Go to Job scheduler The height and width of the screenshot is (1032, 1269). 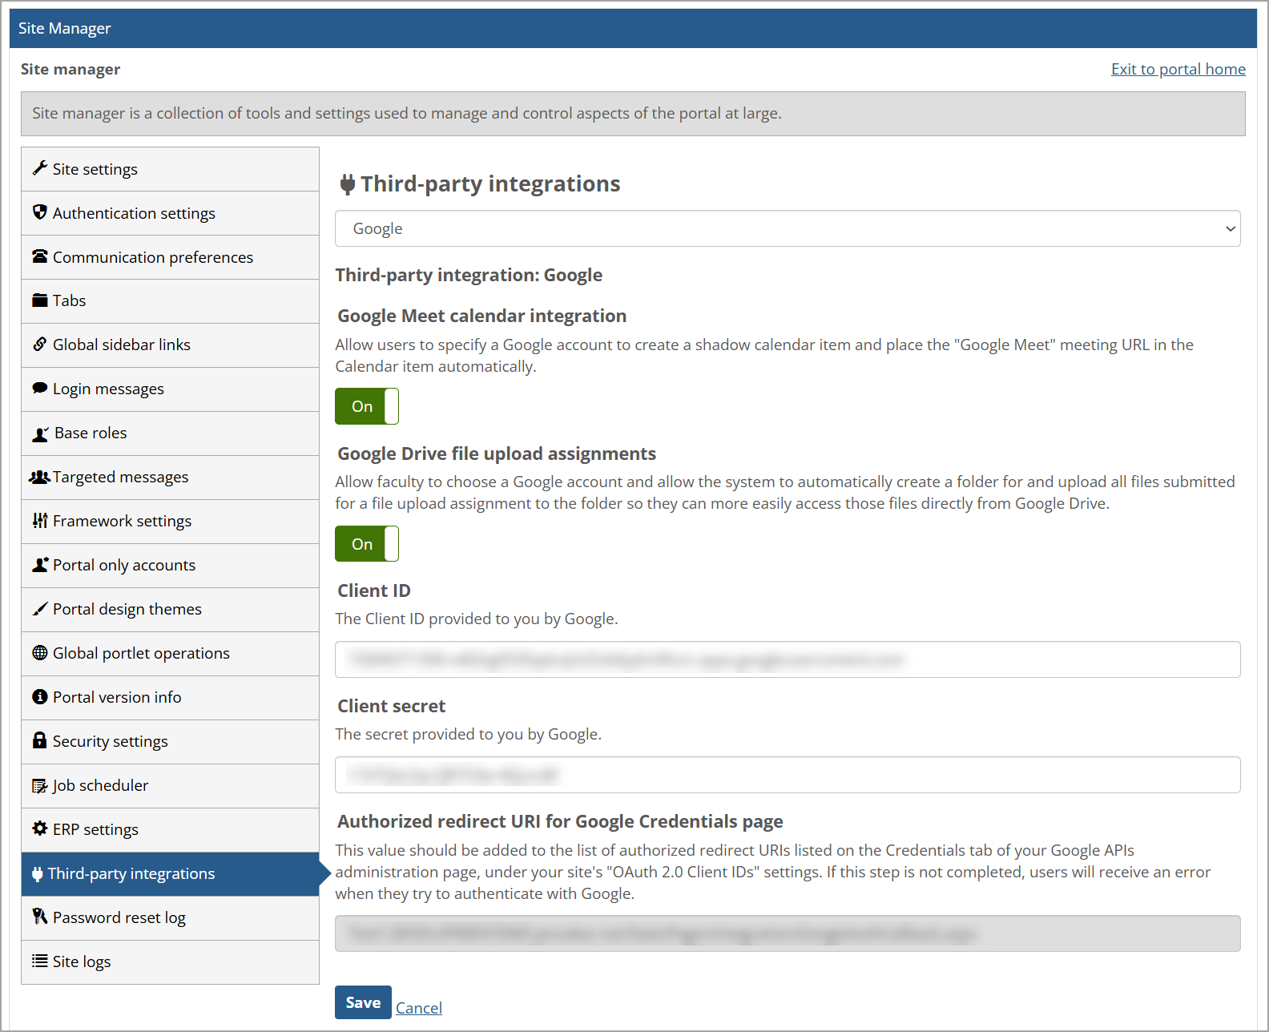tap(170, 786)
